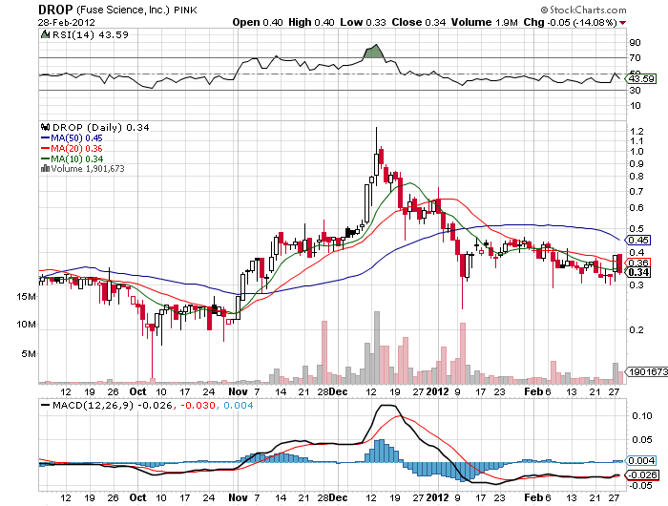Click the 0.45 MA(50) price tag
Image resolution: width=668 pixels, height=506 pixels.
coord(637,240)
